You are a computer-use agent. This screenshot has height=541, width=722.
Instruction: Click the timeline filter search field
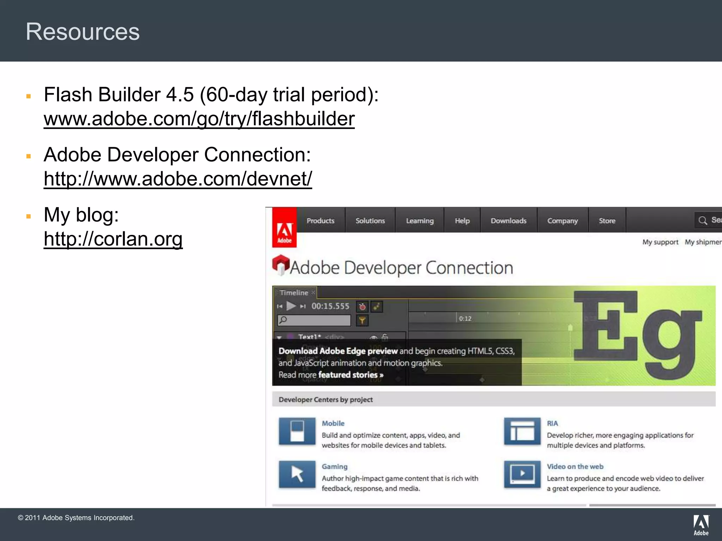click(314, 320)
